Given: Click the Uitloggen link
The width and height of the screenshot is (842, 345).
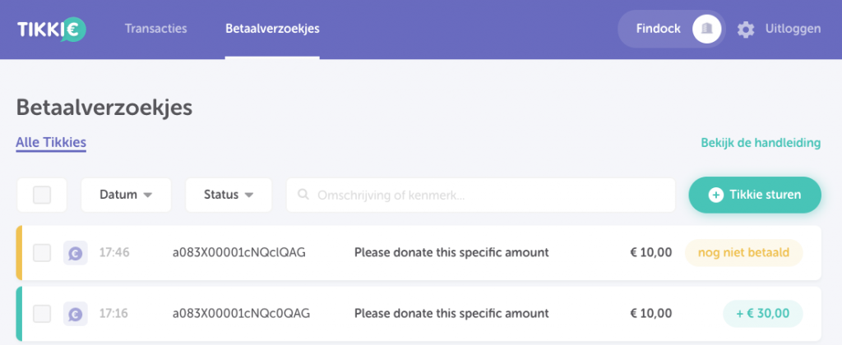Looking at the screenshot, I should 793,29.
